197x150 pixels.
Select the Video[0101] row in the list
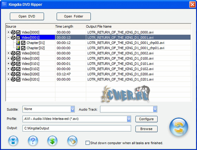point(98,64)
